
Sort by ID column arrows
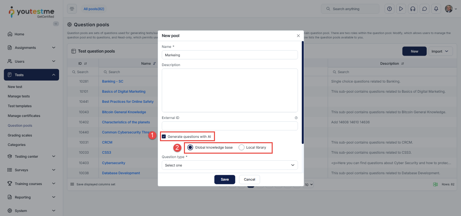tap(85, 64)
